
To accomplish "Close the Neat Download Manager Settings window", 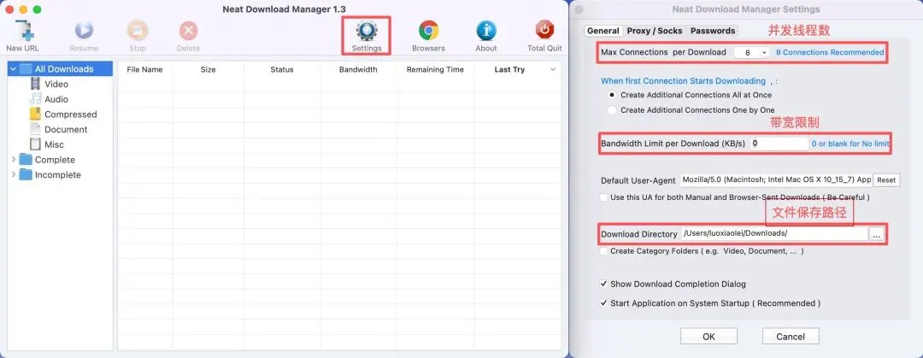I will tap(579, 9).
